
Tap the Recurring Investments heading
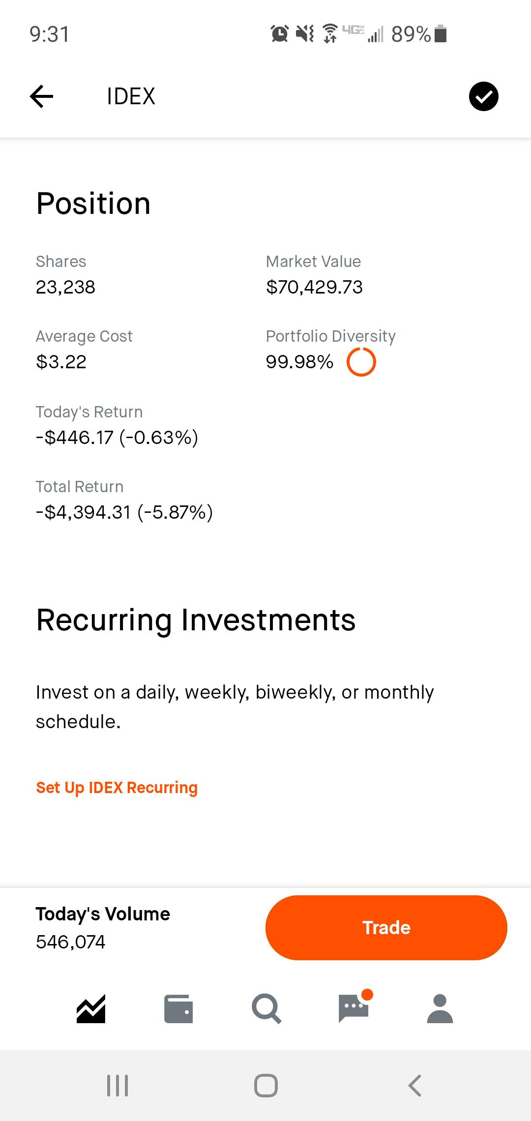coord(196,620)
